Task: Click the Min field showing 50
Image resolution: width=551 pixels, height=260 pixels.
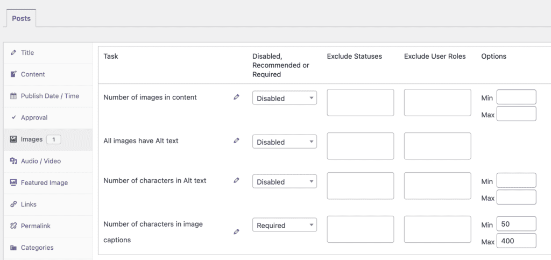Action: coord(516,224)
